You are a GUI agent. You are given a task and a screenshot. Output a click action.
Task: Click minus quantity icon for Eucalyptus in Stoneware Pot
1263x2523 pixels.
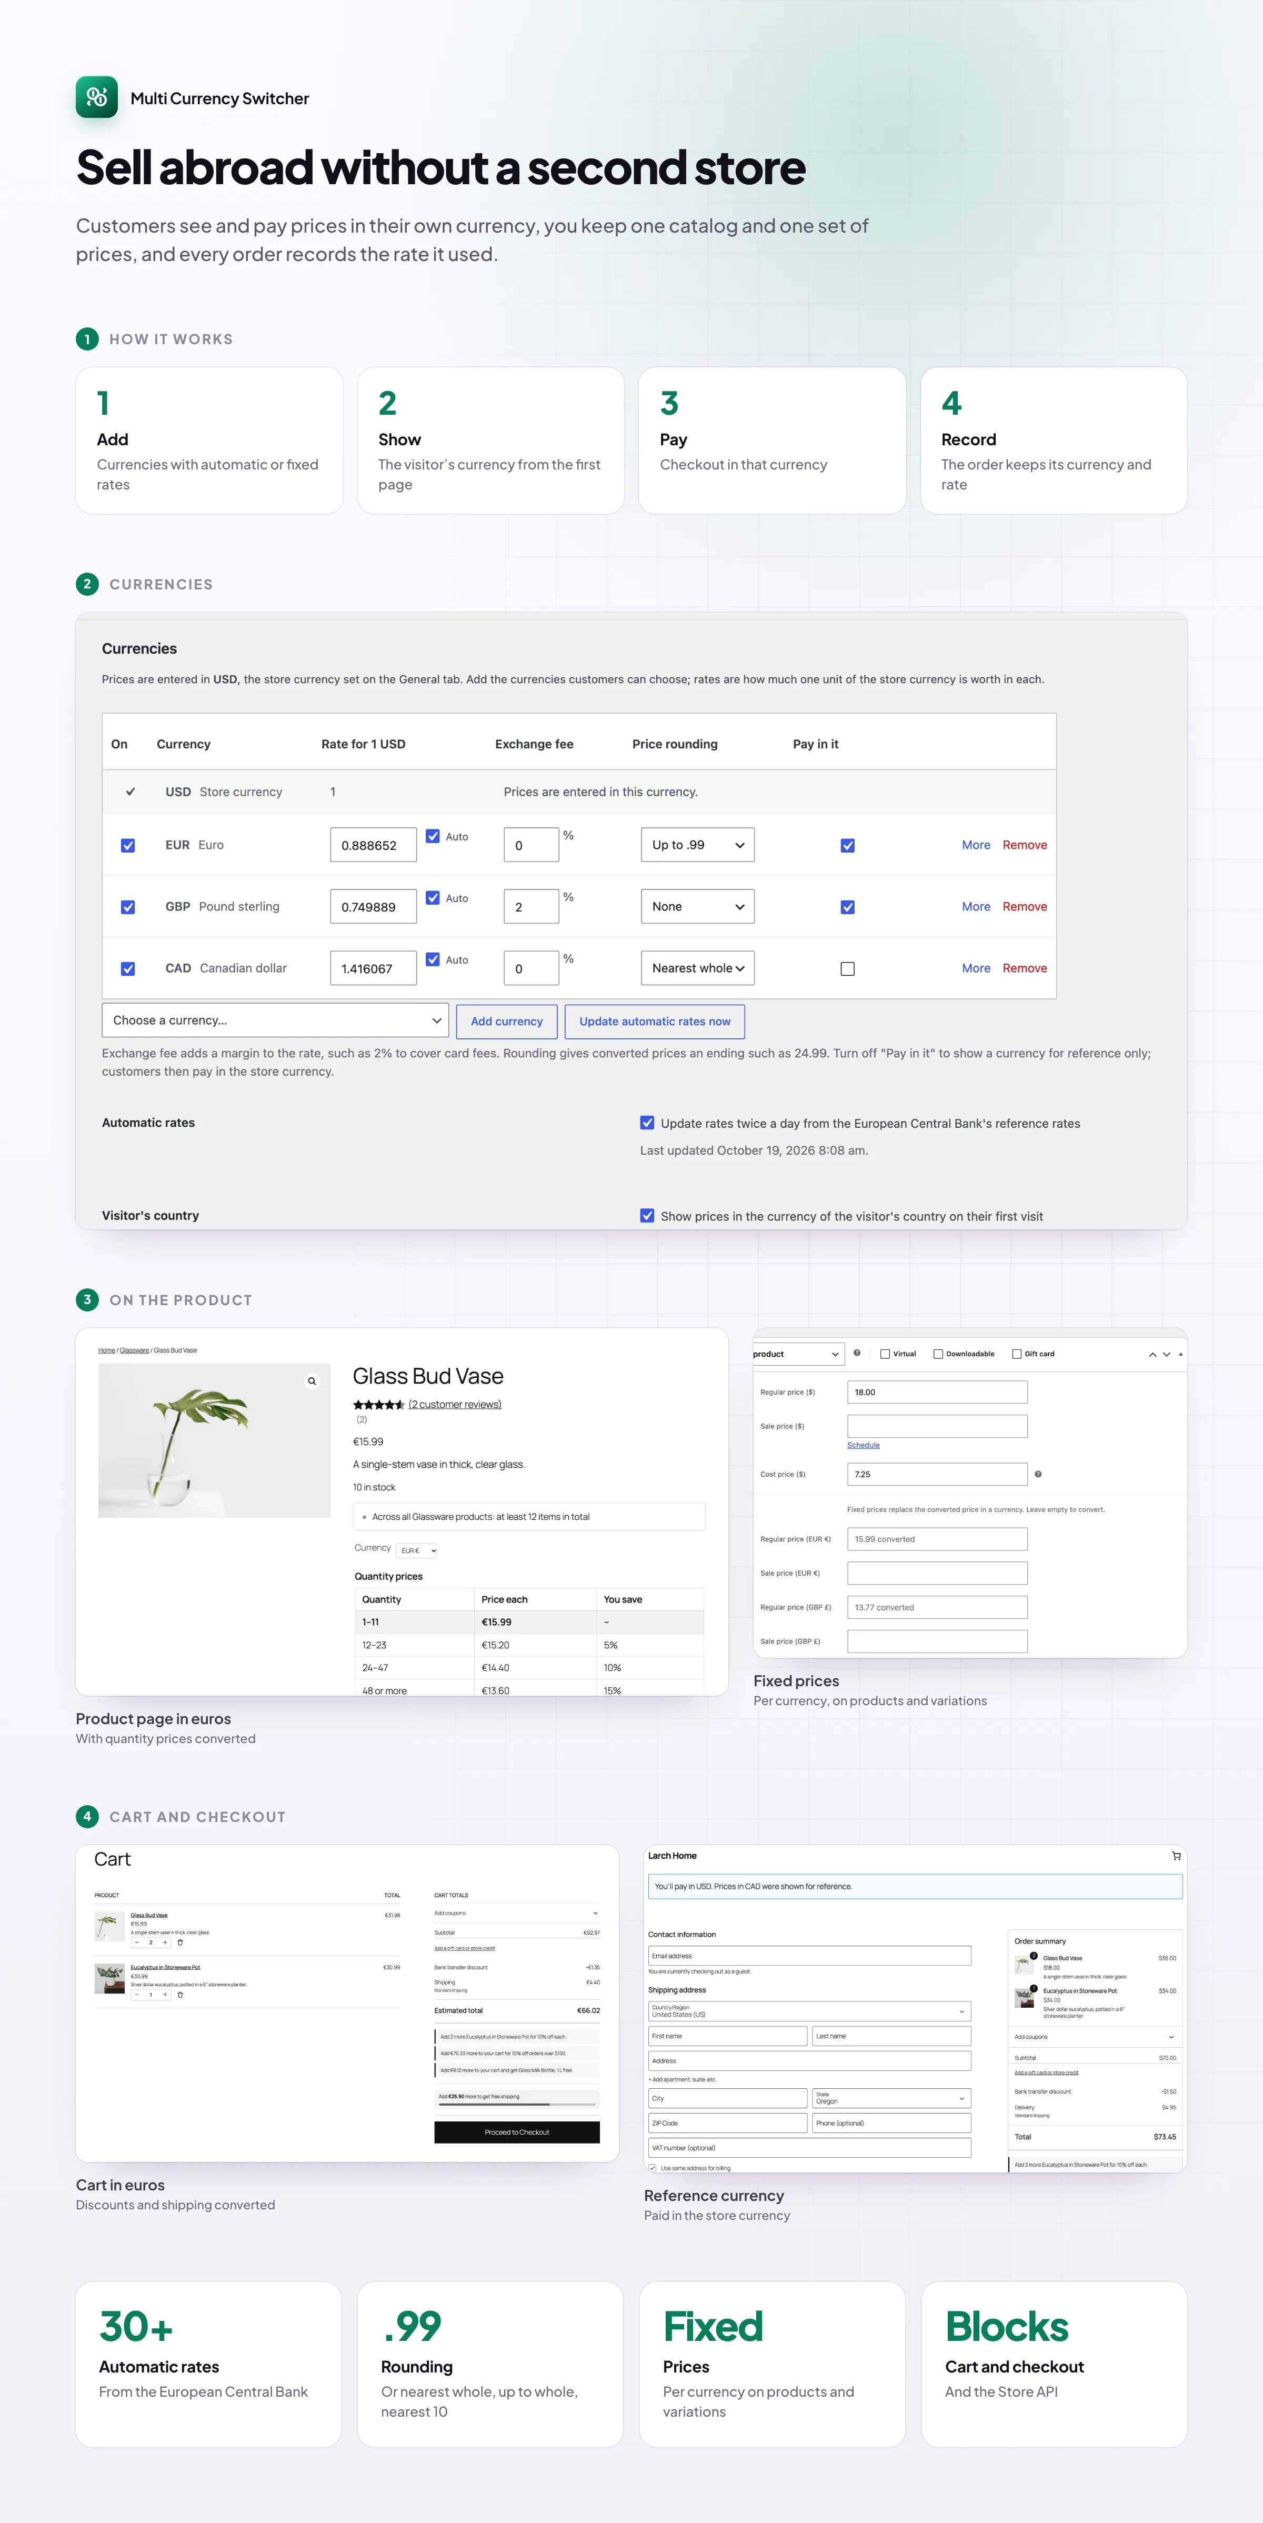pos(137,1994)
